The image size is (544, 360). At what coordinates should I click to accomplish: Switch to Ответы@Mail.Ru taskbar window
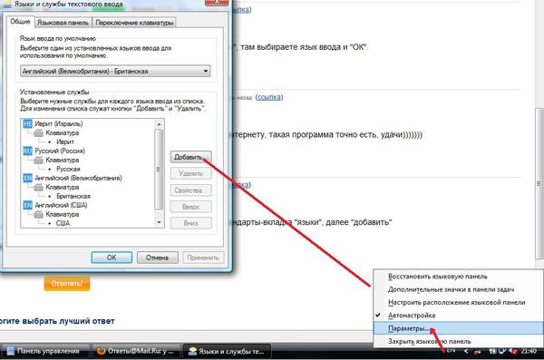pyautogui.click(x=136, y=351)
